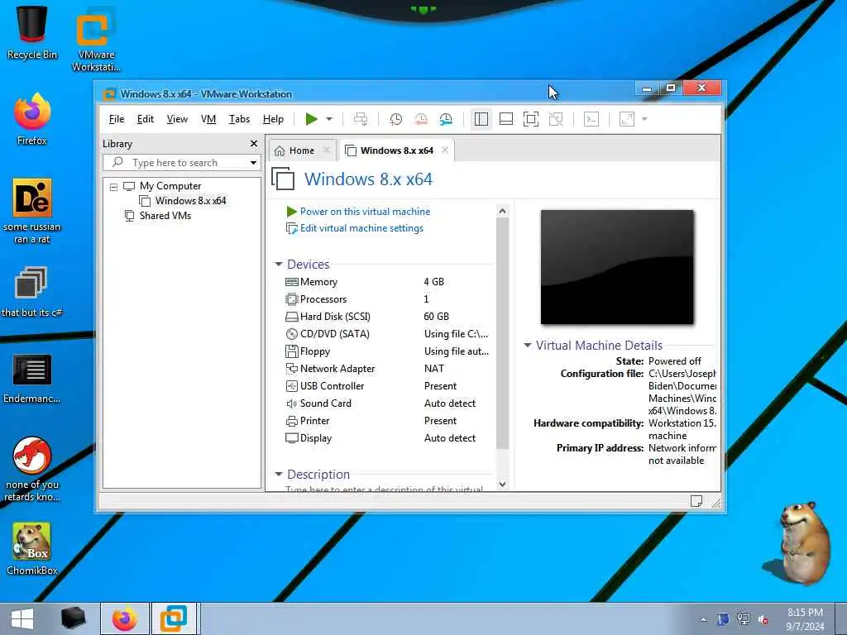Select the Firefox desktop icon
Screen dimensions: 847x635
click(32, 119)
